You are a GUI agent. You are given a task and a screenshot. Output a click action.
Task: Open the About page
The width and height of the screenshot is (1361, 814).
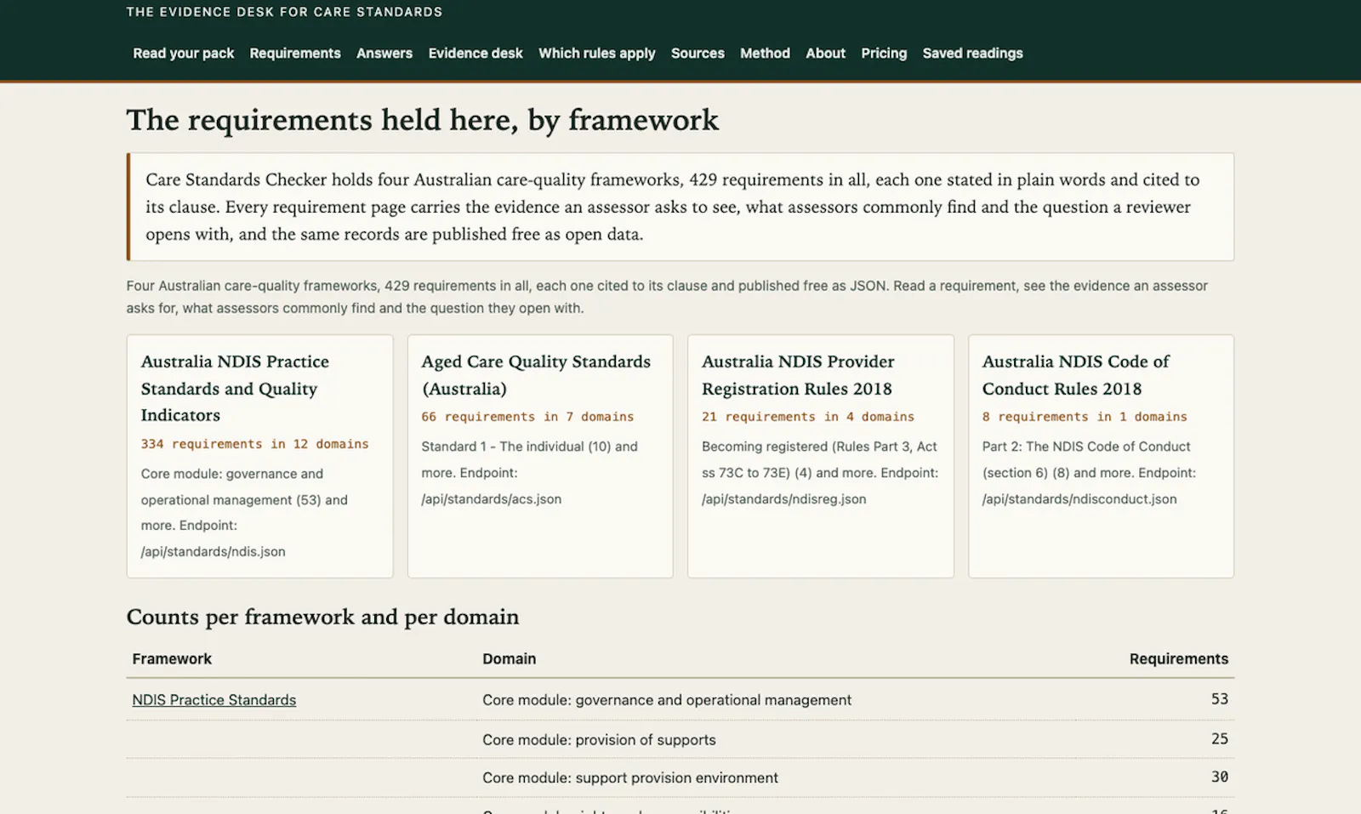pyautogui.click(x=825, y=53)
